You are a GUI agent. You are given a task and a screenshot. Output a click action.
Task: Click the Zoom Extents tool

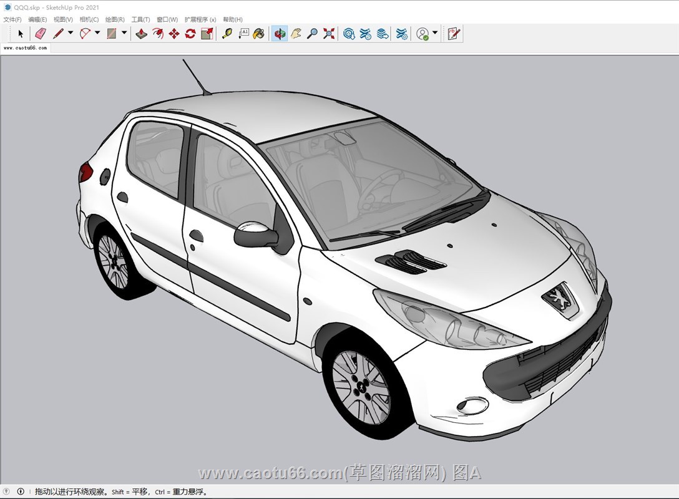point(329,34)
